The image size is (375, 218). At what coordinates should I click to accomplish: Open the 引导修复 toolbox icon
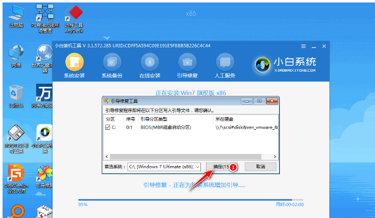click(x=187, y=62)
